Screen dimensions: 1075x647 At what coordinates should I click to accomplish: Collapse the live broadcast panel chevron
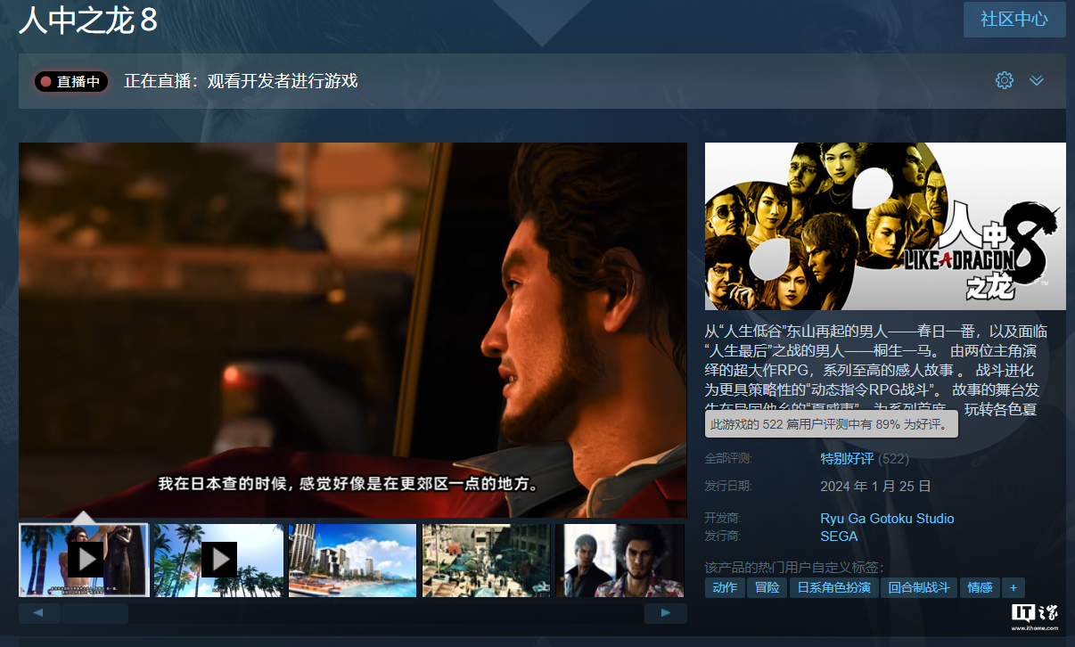point(1037,80)
